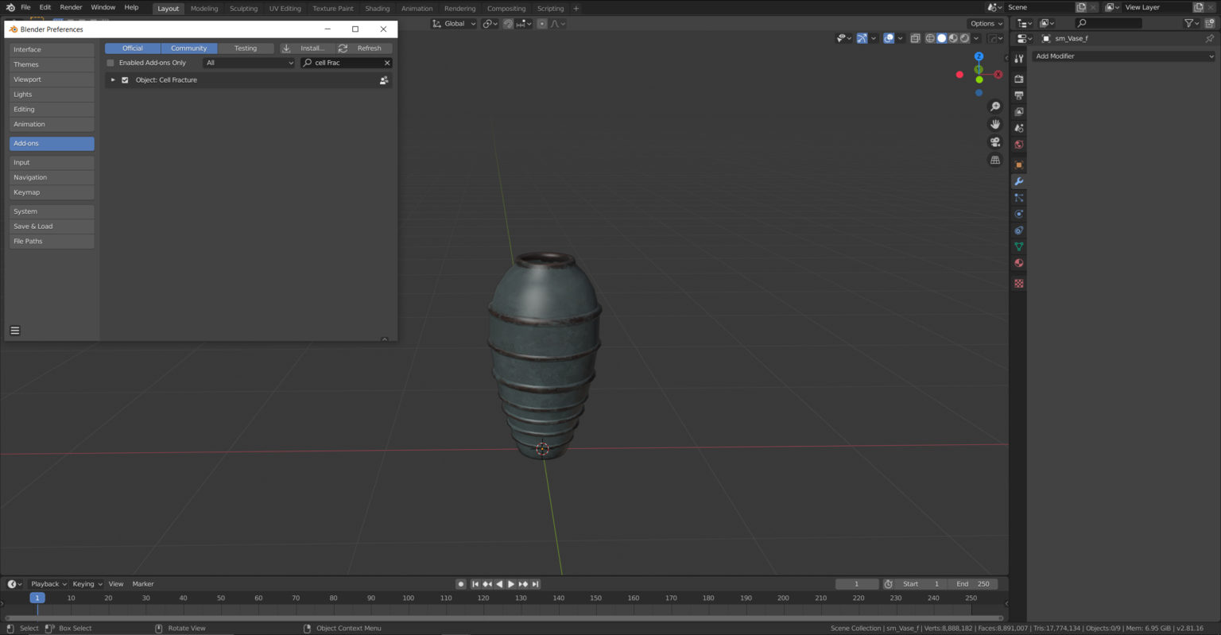Open Object Properties orange square tab
Viewport: 1221px width, 635px height.
pyautogui.click(x=1018, y=165)
